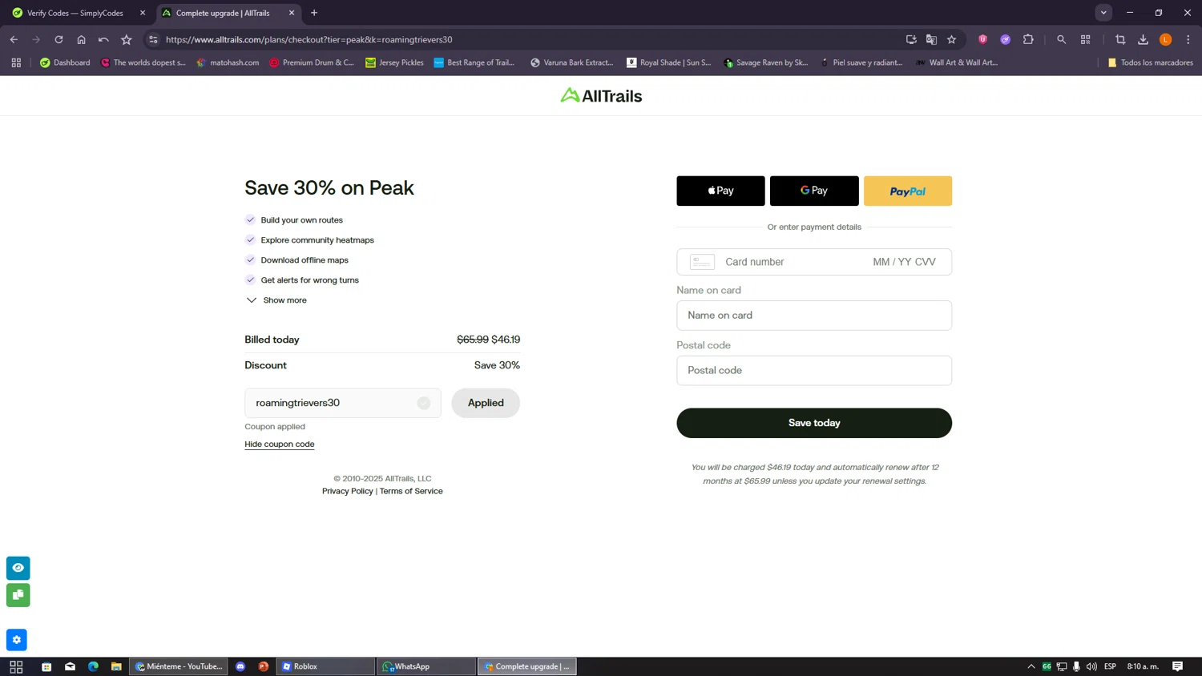Open the browser three-dot menu

(1188, 39)
